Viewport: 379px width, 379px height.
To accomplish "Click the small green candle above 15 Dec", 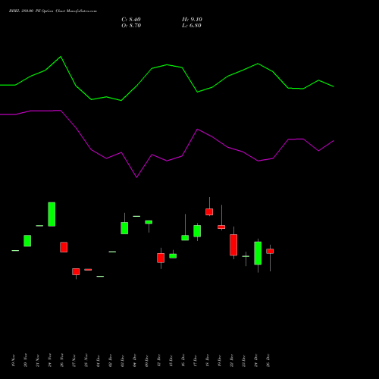I will click(x=173, y=256).
